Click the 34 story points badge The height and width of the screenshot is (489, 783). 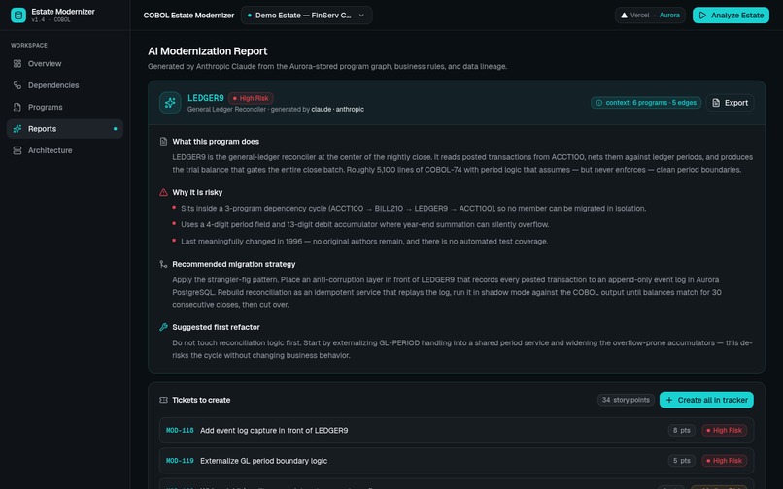pos(626,400)
